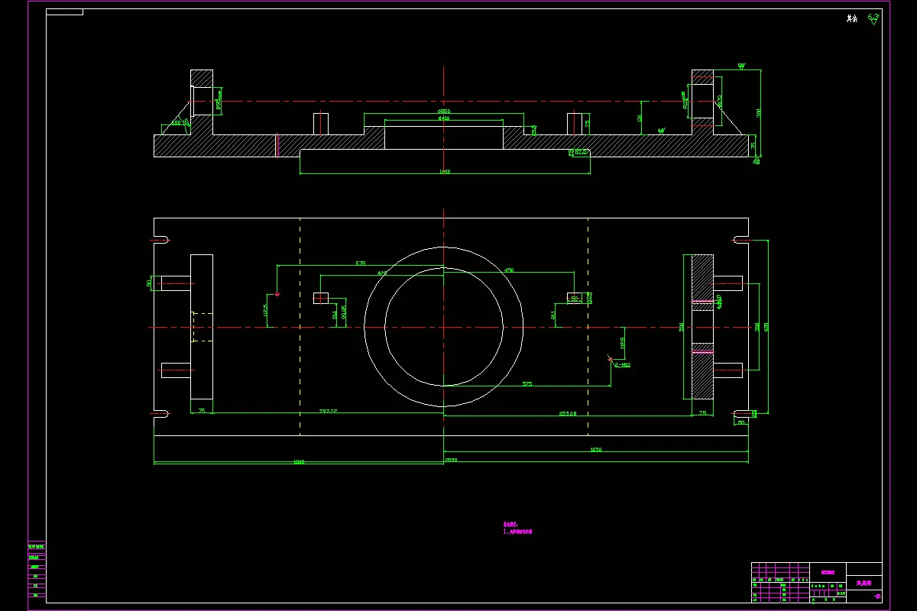This screenshot has height=611, width=917.
Task: Click the magenta part name in title block
Action: click(x=864, y=583)
